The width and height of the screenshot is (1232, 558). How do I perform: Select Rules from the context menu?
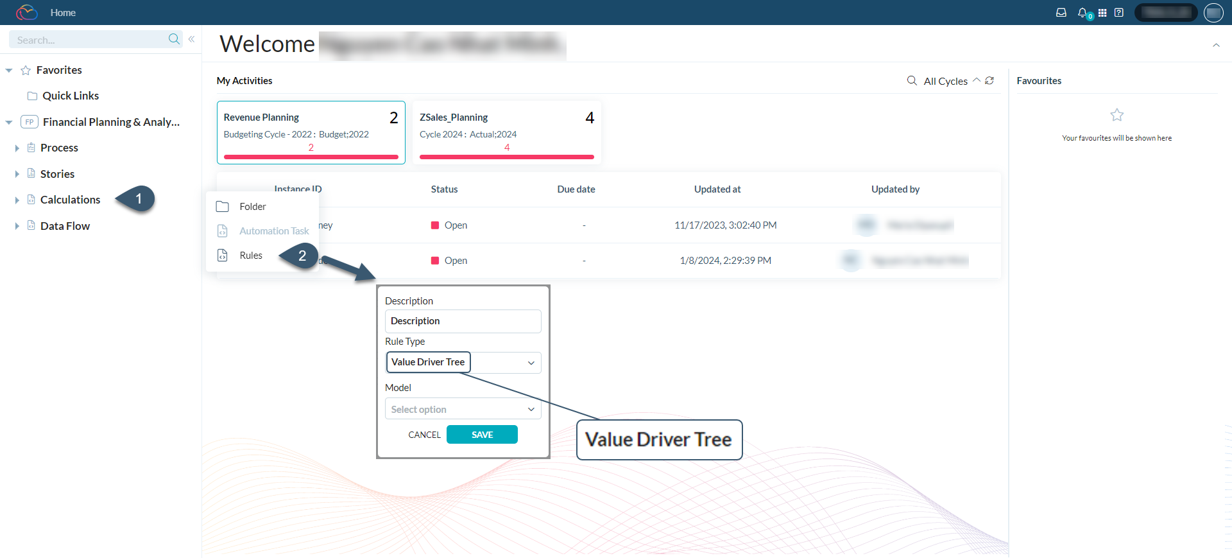[x=251, y=256]
